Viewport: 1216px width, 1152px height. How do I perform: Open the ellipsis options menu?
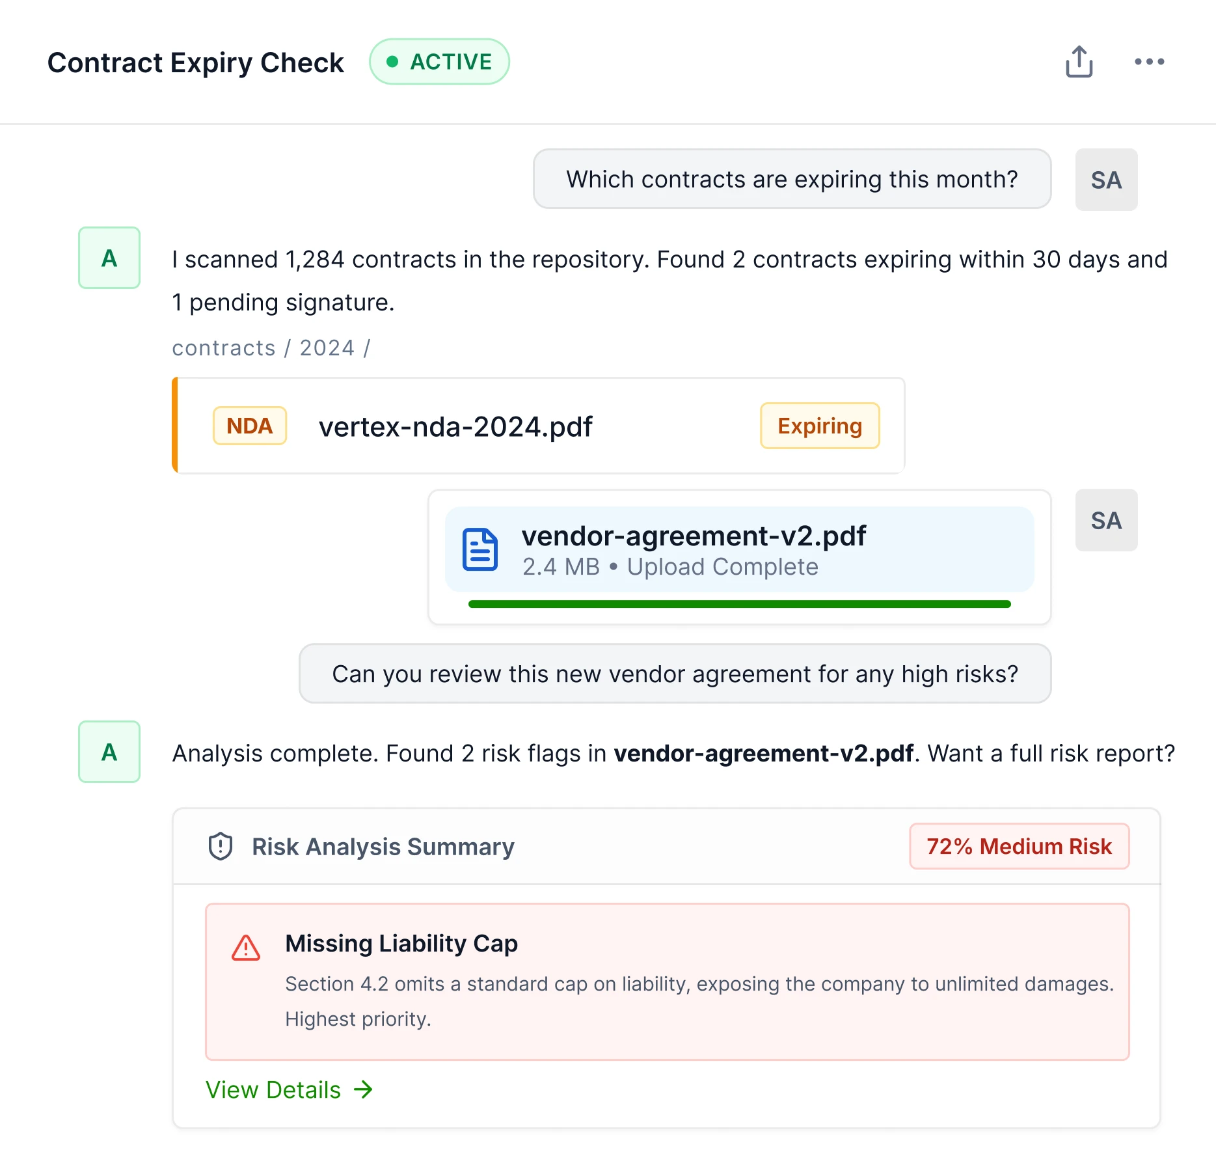pos(1149,62)
